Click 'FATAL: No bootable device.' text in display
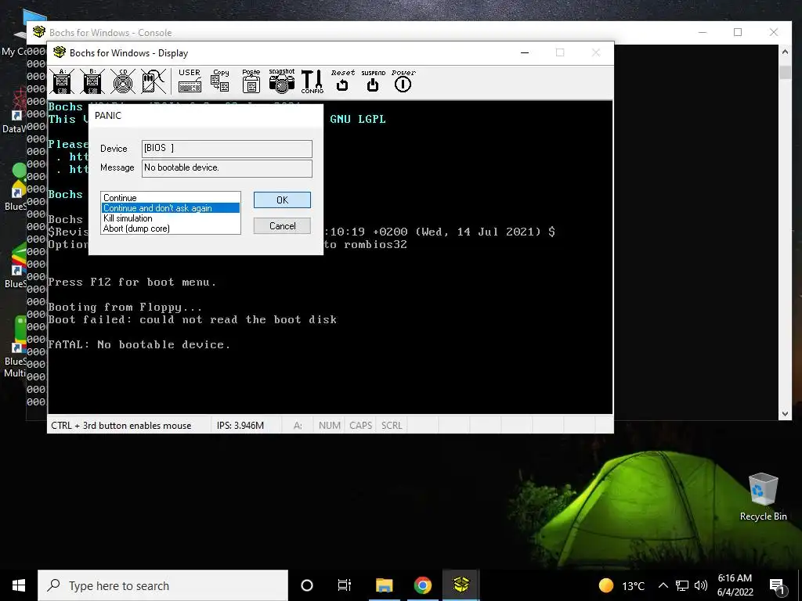Image resolution: width=802 pixels, height=601 pixels. [139, 344]
